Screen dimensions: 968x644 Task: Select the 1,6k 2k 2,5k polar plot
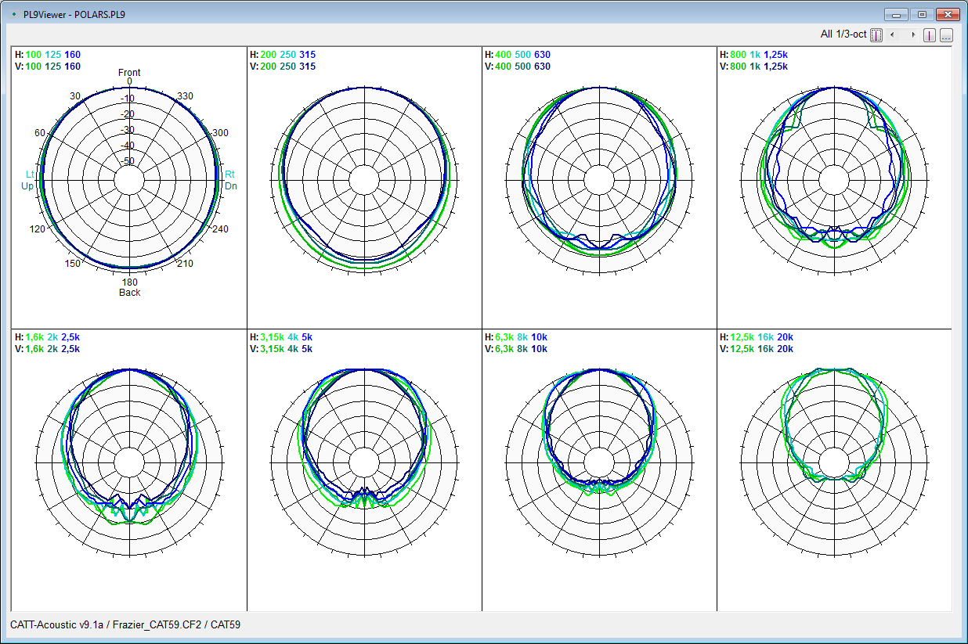[129, 462]
